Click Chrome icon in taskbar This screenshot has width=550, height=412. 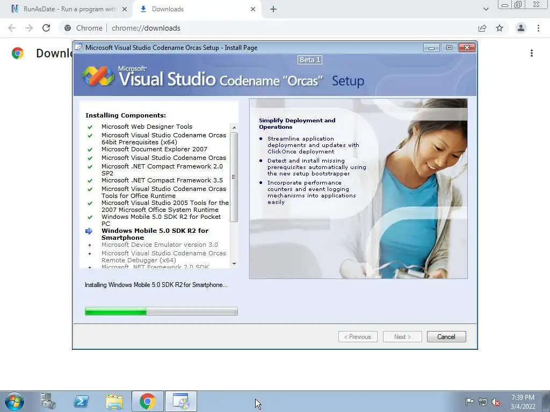pyautogui.click(x=147, y=401)
